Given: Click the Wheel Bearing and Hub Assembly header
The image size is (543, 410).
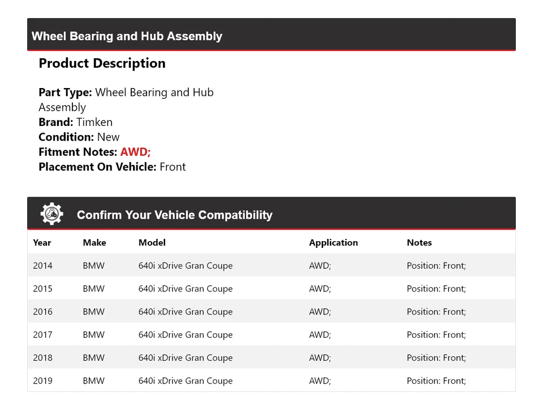Looking at the screenshot, I should point(127,36).
